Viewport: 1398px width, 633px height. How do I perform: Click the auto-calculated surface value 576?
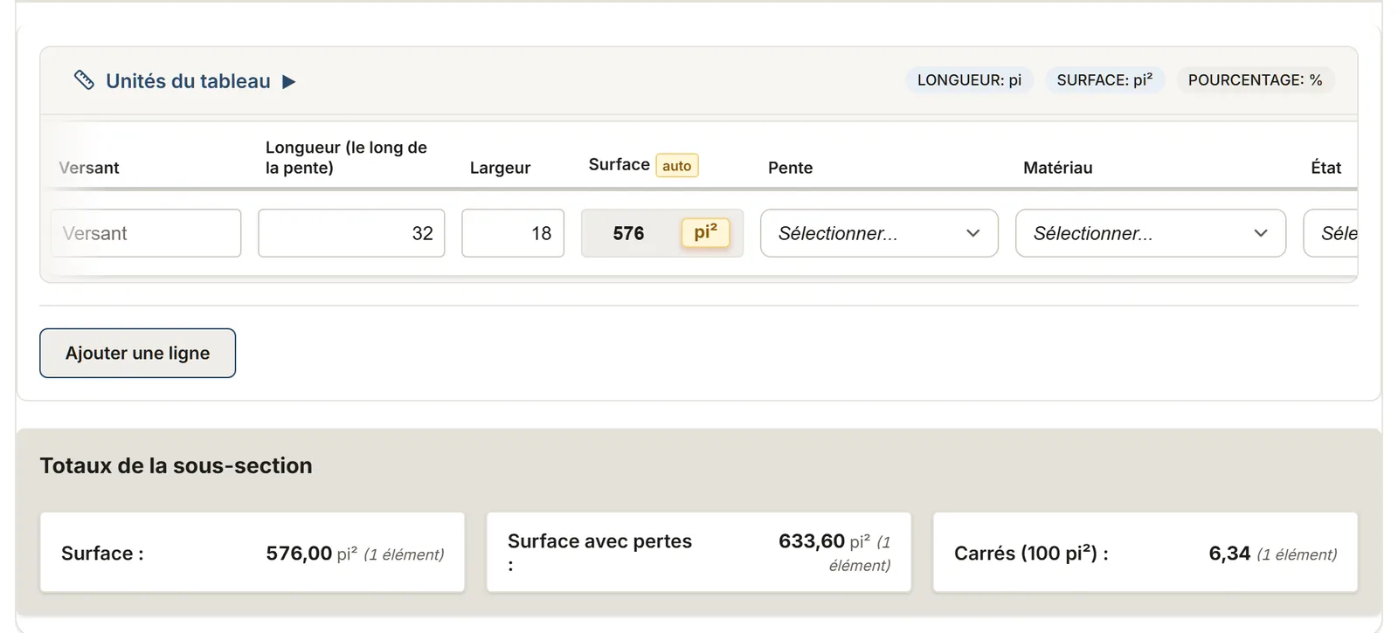point(628,233)
